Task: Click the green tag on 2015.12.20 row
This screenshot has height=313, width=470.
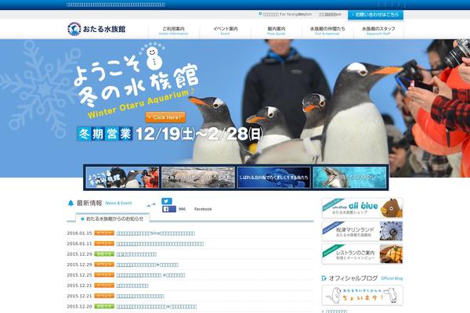Action: [x=104, y=307]
